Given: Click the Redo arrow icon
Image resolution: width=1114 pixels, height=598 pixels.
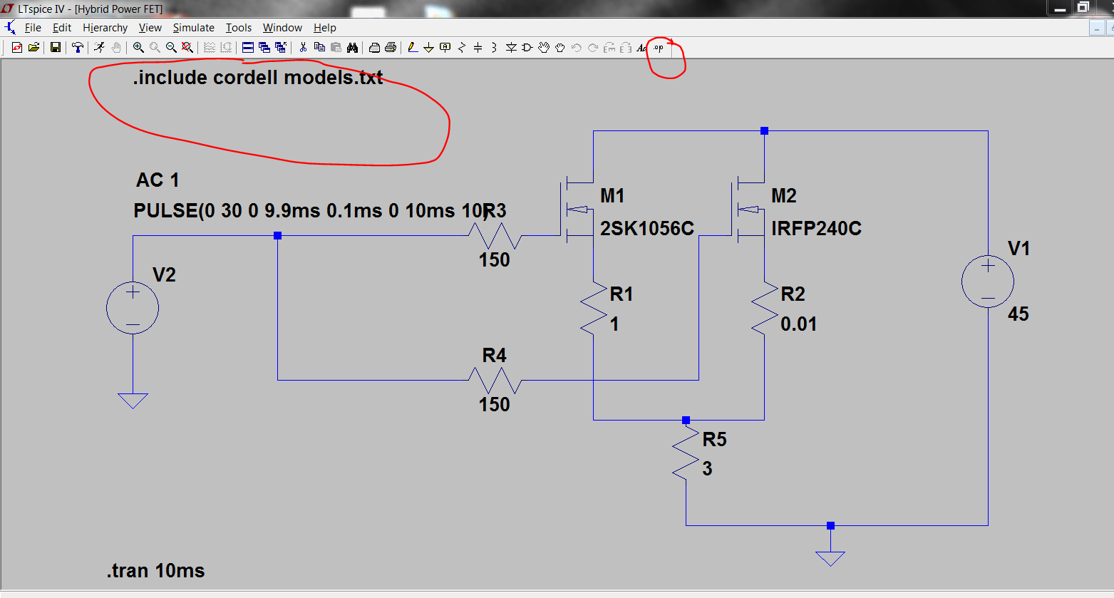Looking at the screenshot, I should (x=592, y=48).
